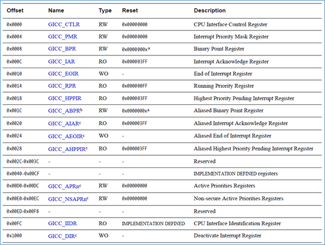Screen dimensions: 325x245
Task: Follow the GICC_AHPPIR link
Action: click(x=68, y=149)
